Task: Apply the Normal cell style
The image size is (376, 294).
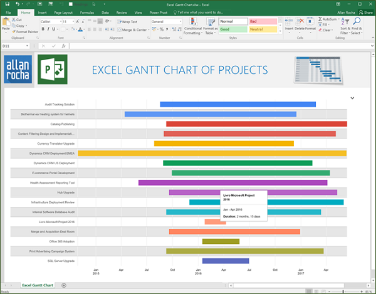Action: click(x=233, y=21)
